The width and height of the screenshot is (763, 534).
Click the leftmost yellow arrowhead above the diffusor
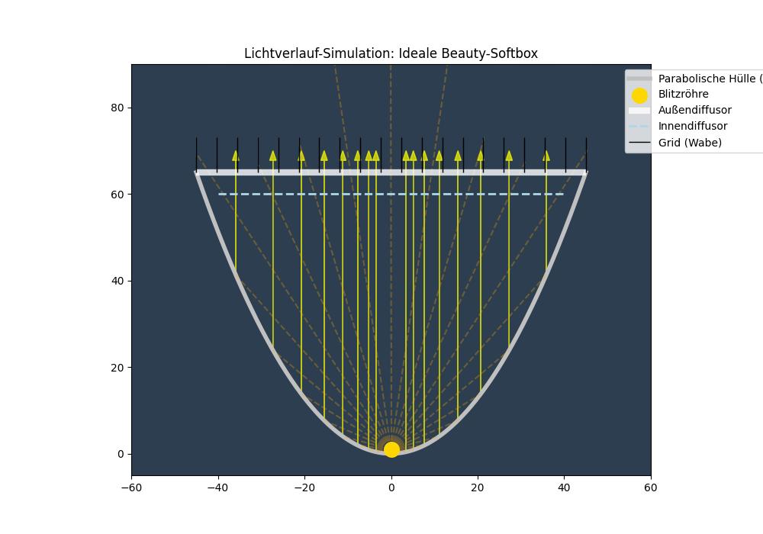pyautogui.click(x=236, y=156)
